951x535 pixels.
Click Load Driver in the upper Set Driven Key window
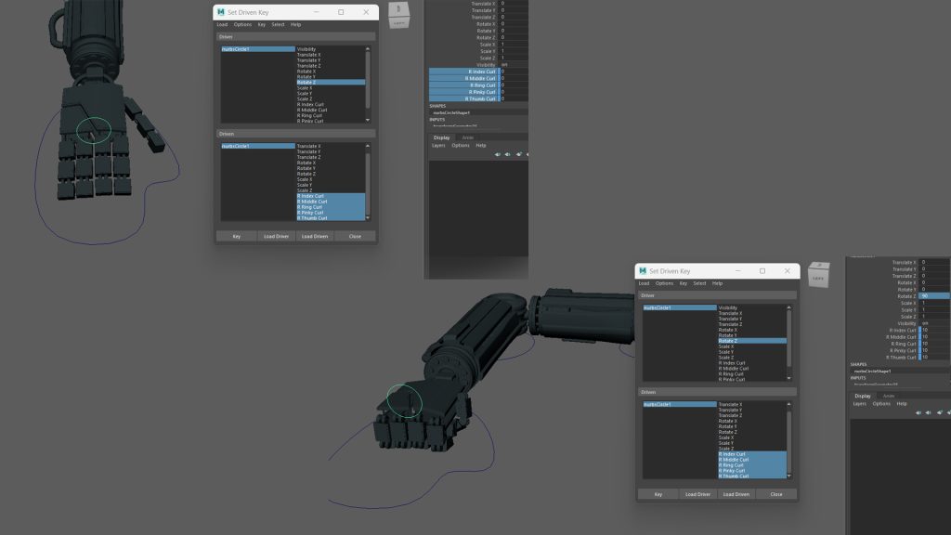[276, 236]
